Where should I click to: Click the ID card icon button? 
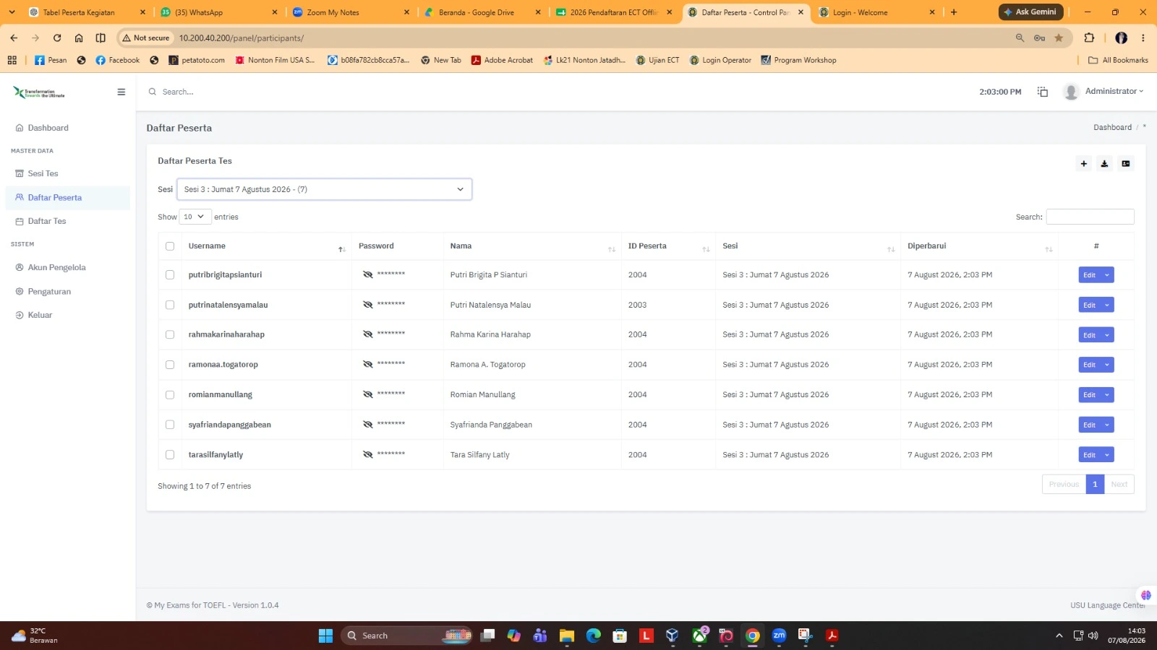[1125, 164]
